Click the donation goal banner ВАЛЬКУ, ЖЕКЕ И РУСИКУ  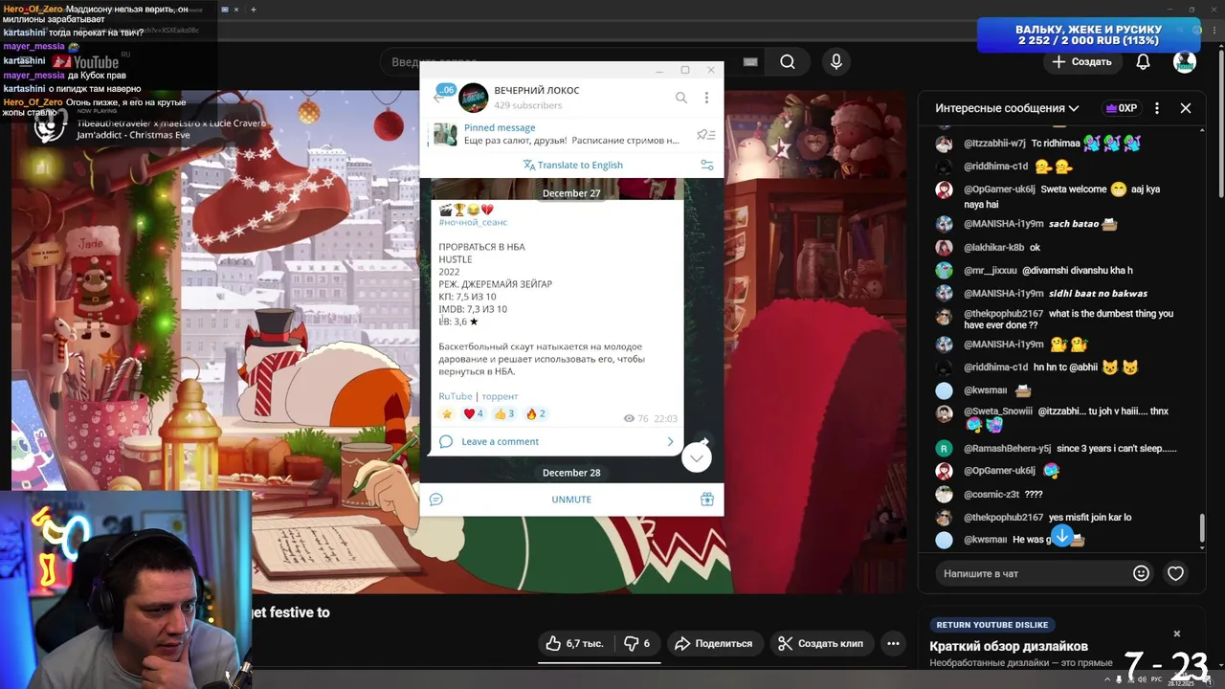click(x=1088, y=35)
